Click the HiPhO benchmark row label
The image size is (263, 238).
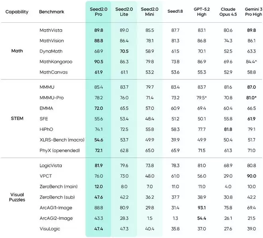pyautogui.click(x=47, y=129)
